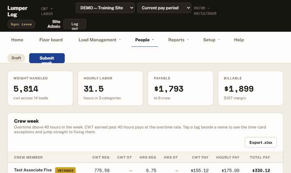
Task: Click the CWT PAY column header
Action: coord(200,157)
